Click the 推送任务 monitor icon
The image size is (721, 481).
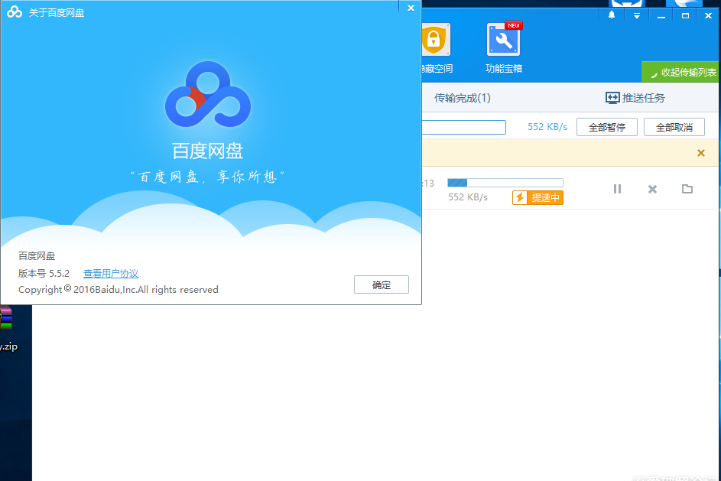pos(612,98)
